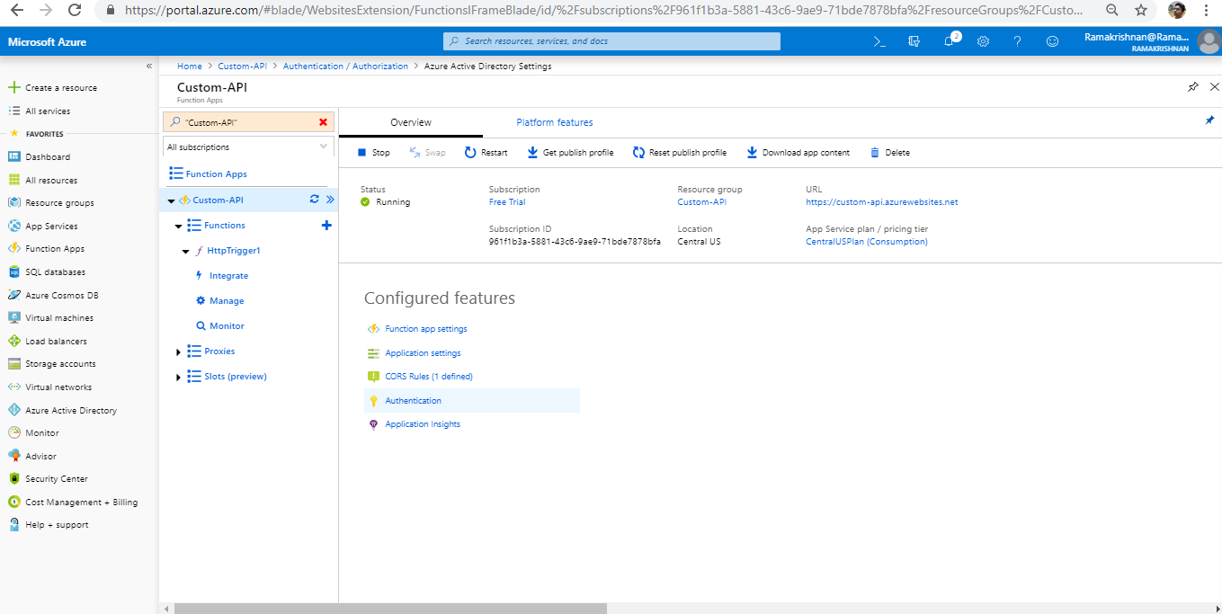
Task: Open Authentication feature
Action: [x=414, y=401]
